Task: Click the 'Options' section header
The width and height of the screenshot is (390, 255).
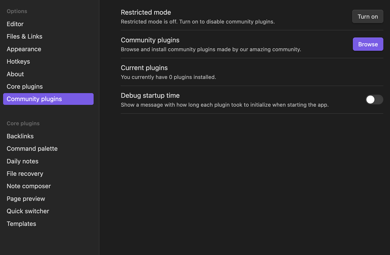Action: [x=17, y=11]
